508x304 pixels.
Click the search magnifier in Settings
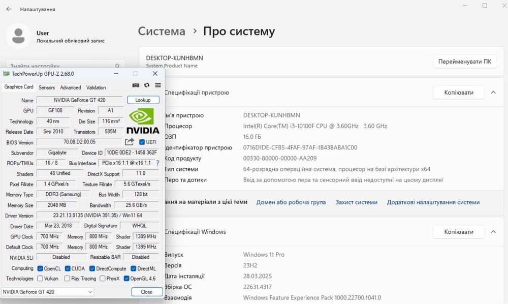(117, 66)
